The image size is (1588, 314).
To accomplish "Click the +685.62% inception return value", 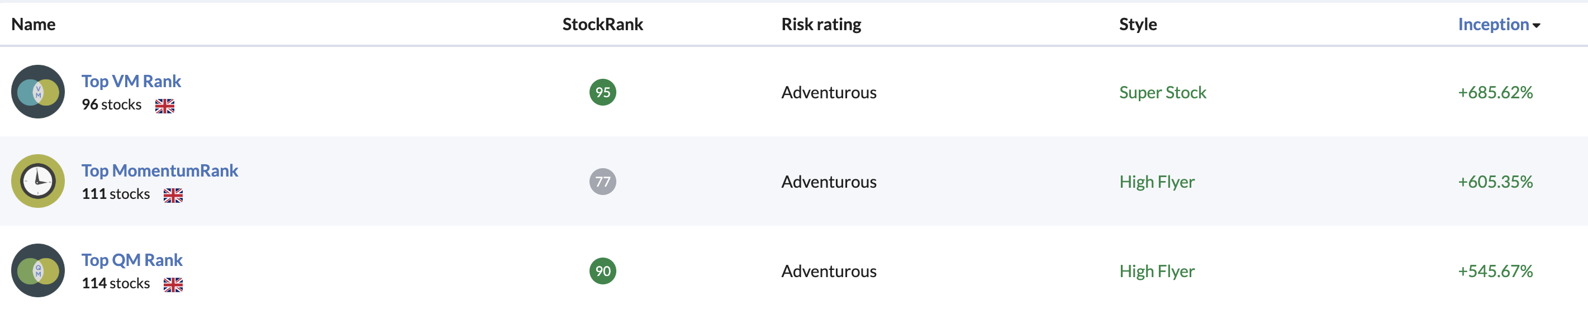I will (x=1495, y=93).
